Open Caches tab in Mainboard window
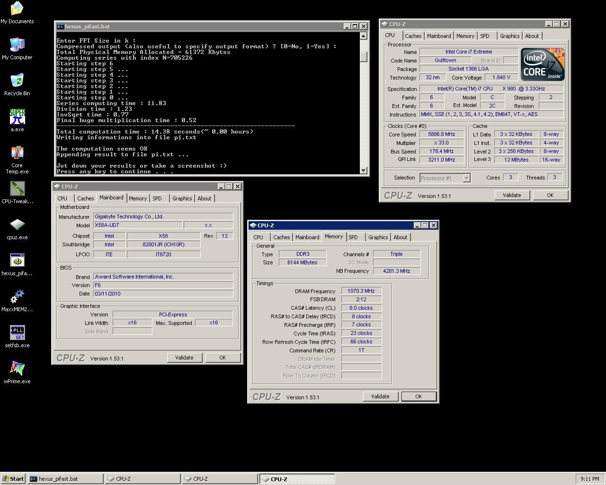606x485 pixels. click(85, 198)
